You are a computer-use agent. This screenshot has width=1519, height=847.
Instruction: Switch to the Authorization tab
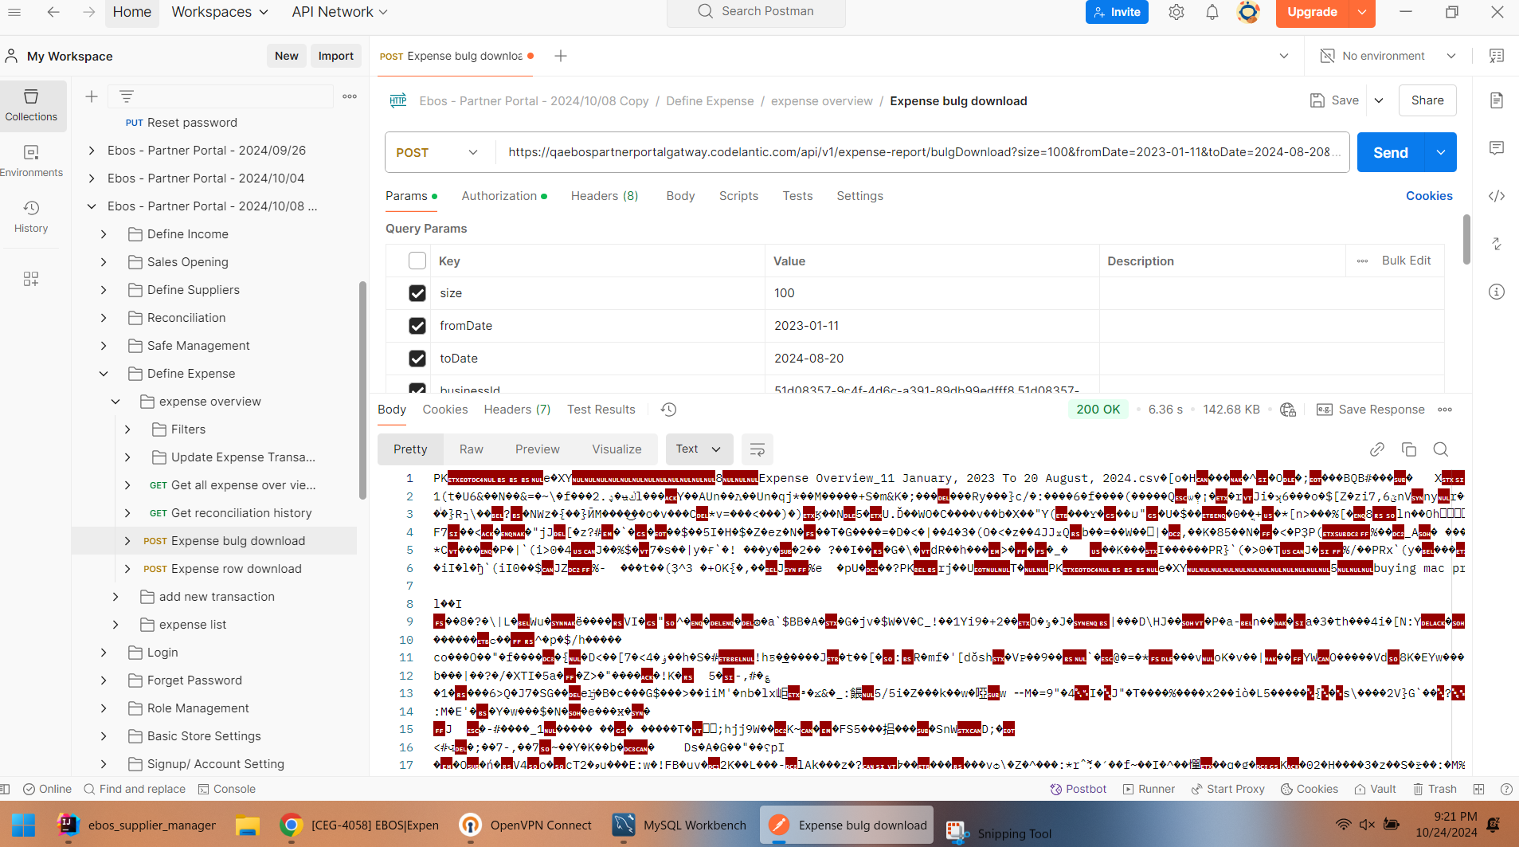[504, 196]
